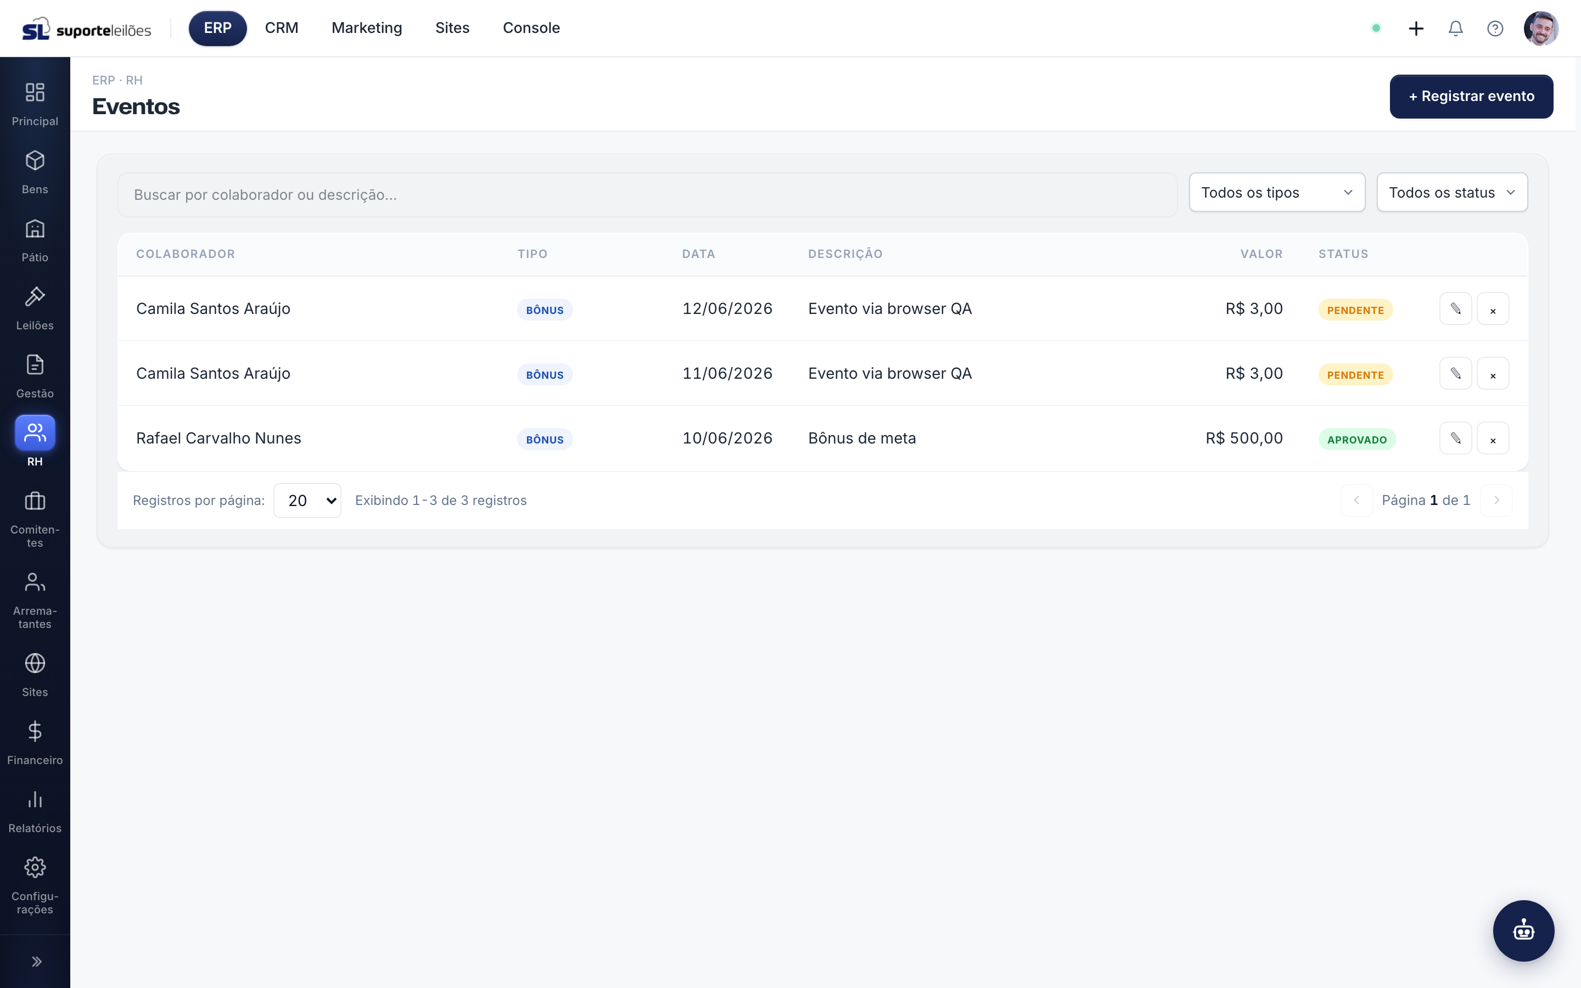Click the Tipo column header
The image size is (1581, 988).
[532, 254]
